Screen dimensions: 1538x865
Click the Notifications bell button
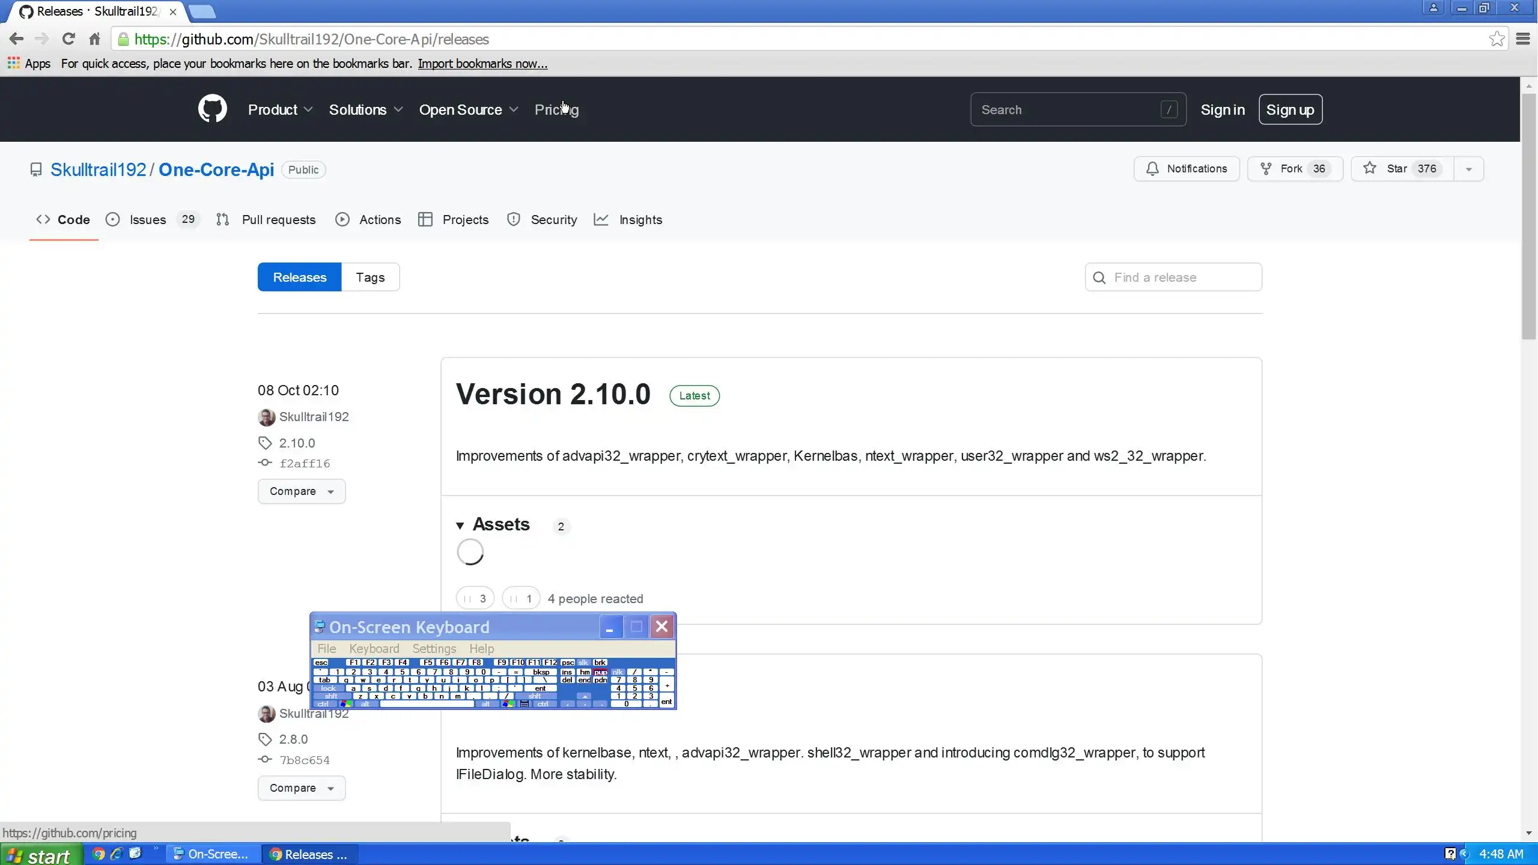1186,169
